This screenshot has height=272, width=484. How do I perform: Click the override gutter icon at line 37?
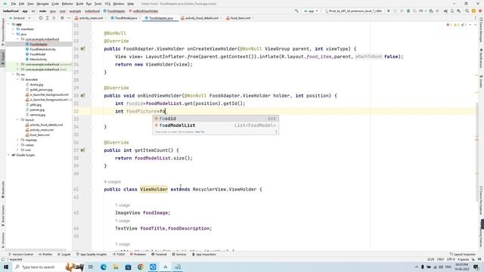click(x=82, y=150)
